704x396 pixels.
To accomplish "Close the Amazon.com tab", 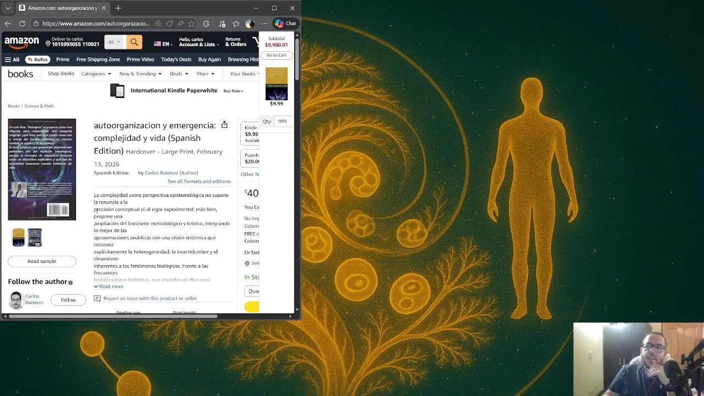I will (103, 8).
